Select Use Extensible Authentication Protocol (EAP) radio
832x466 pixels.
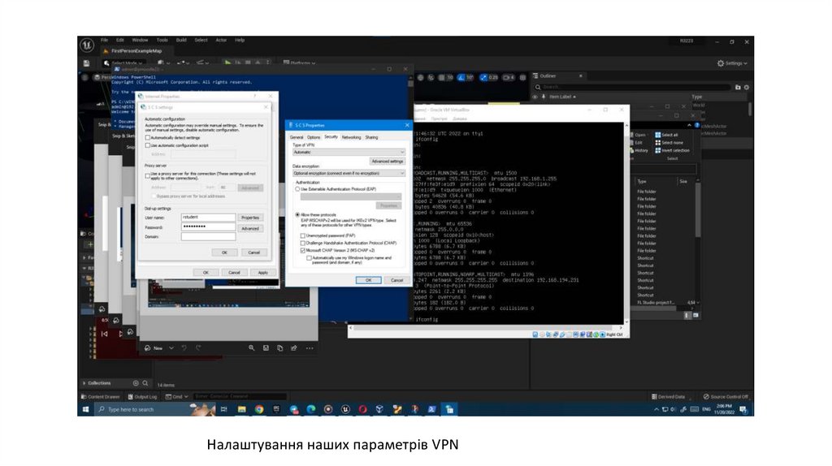click(x=297, y=188)
